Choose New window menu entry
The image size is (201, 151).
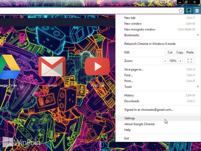[158, 24]
